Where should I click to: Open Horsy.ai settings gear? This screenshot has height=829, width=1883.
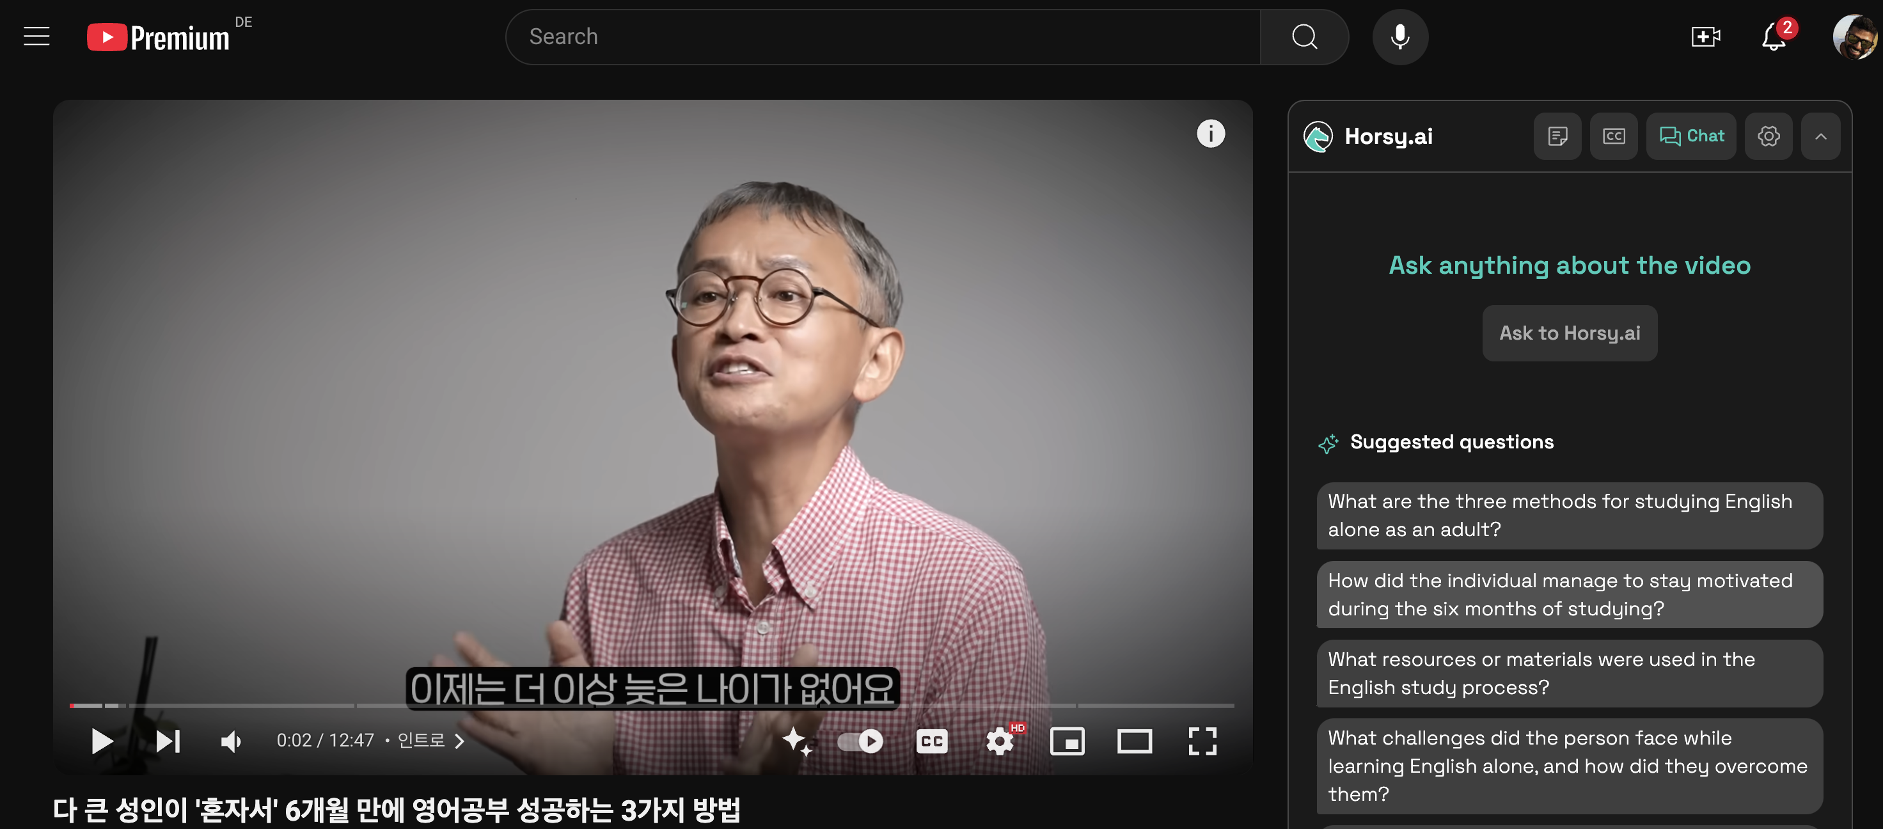click(1769, 136)
